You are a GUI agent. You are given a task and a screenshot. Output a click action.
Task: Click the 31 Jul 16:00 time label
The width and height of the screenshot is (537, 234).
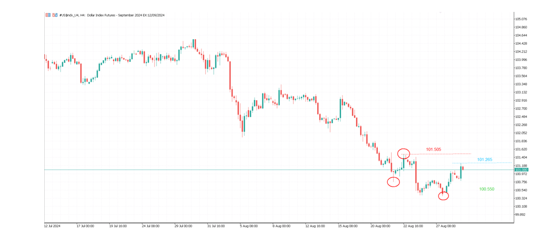tap(217, 225)
